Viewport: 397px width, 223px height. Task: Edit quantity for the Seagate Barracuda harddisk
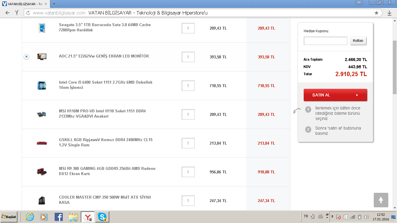coord(188,28)
